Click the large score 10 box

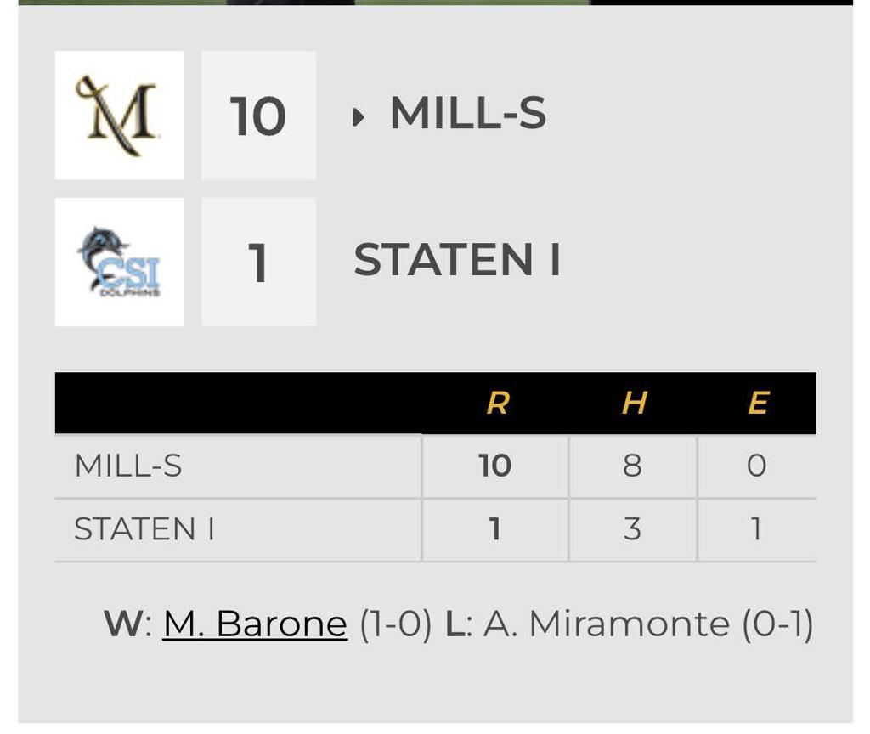(258, 116)
